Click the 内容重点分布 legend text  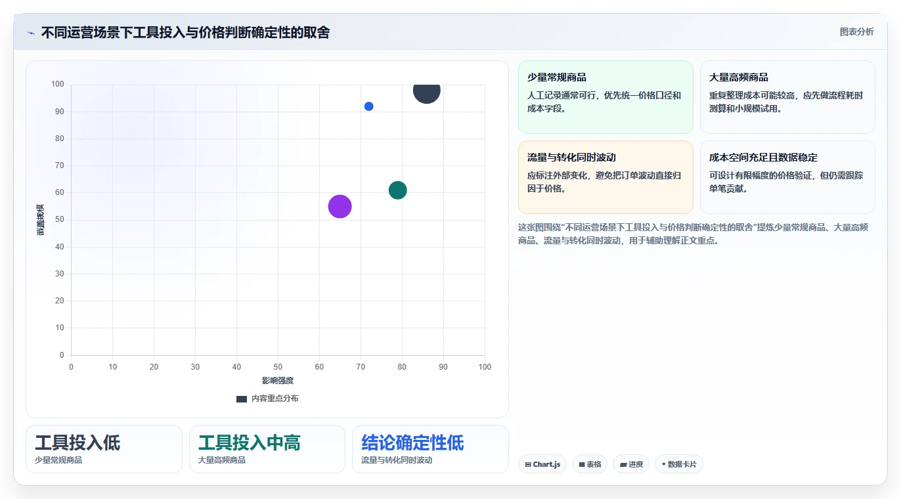tap(275, 399)
